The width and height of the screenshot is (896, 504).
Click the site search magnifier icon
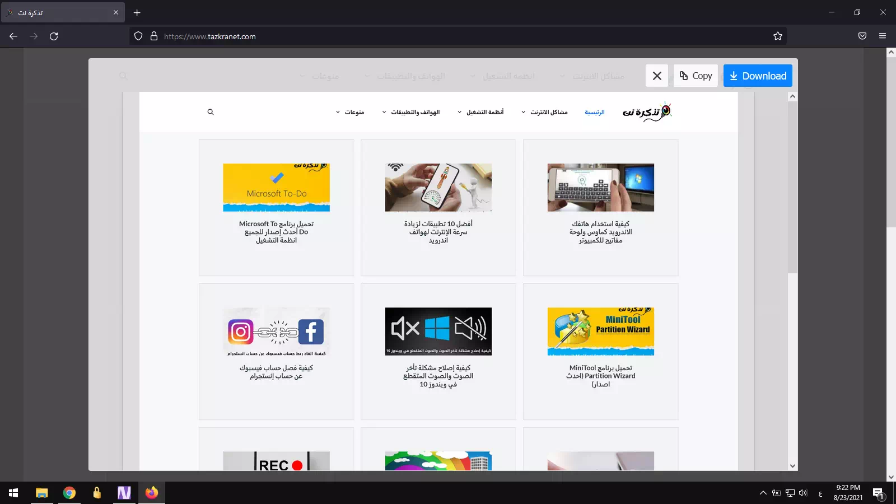(x=211, y=112)
